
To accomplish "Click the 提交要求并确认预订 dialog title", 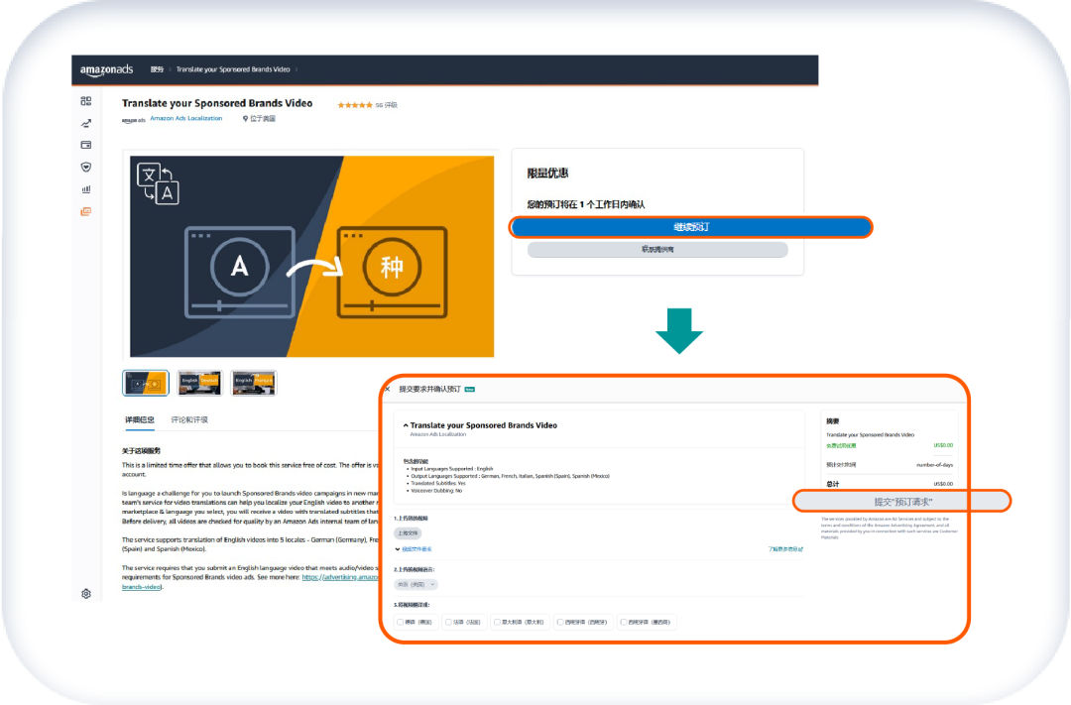I will tap(429, 390).
